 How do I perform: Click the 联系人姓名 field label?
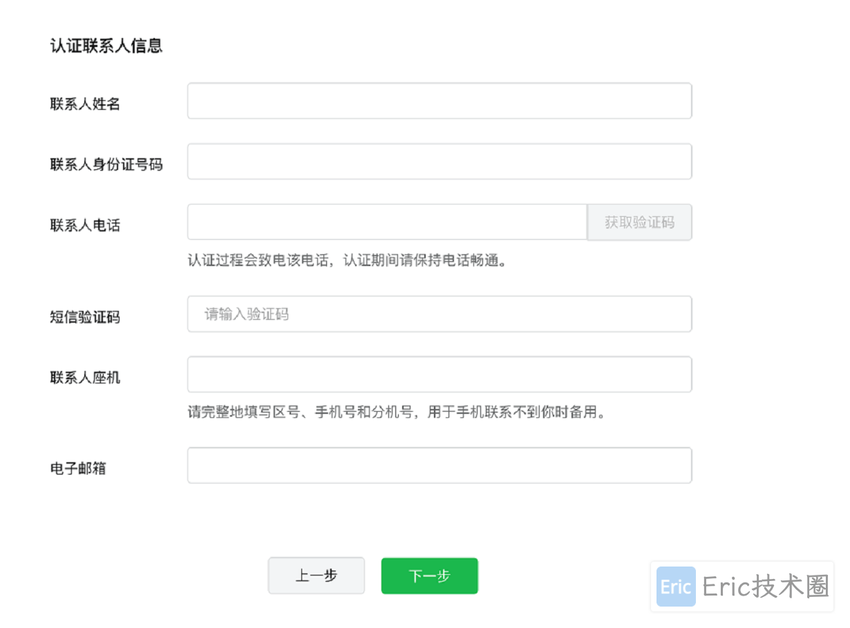tap(85, 104)
